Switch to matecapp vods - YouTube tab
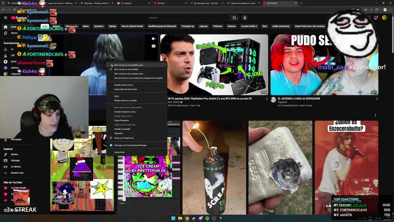The image size is (394, 222). (206, 3)
